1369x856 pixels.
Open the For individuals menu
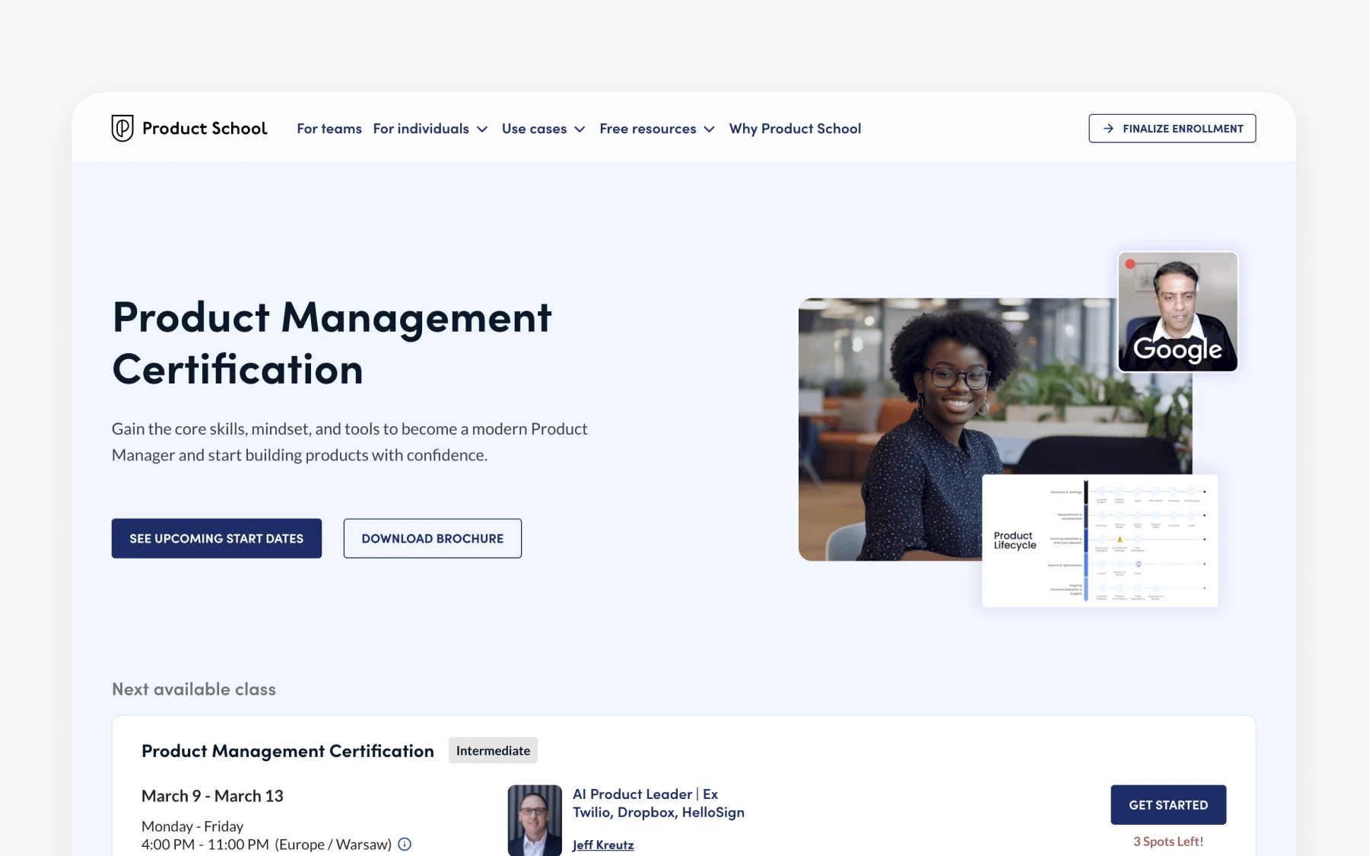pyautogui.click(x=421, y=129)
